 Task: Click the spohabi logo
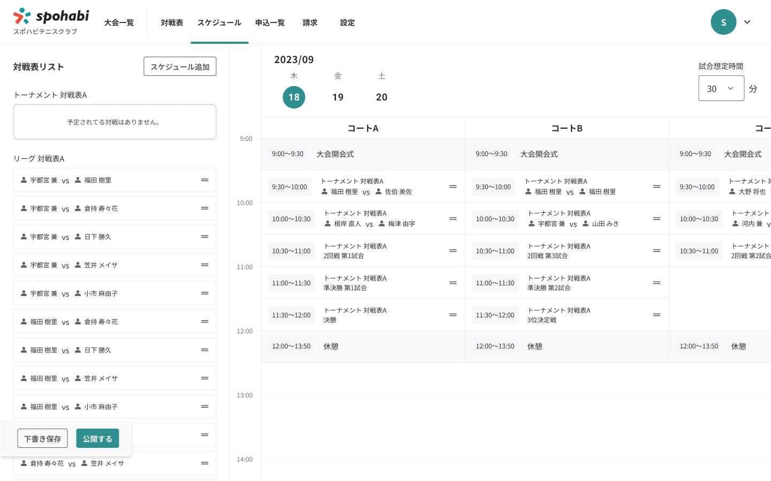(x=51, y=21)
